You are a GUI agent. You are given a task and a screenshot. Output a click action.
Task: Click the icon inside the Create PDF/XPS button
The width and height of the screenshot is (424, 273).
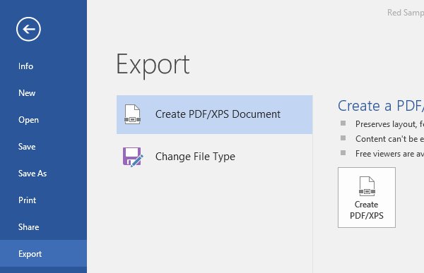[x=367, y=186]
